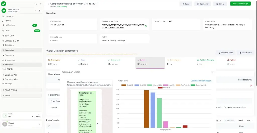Viewport: 257px width, 133px height.
Task: Select the Read stats tab
Action: (x=150, y=63)
